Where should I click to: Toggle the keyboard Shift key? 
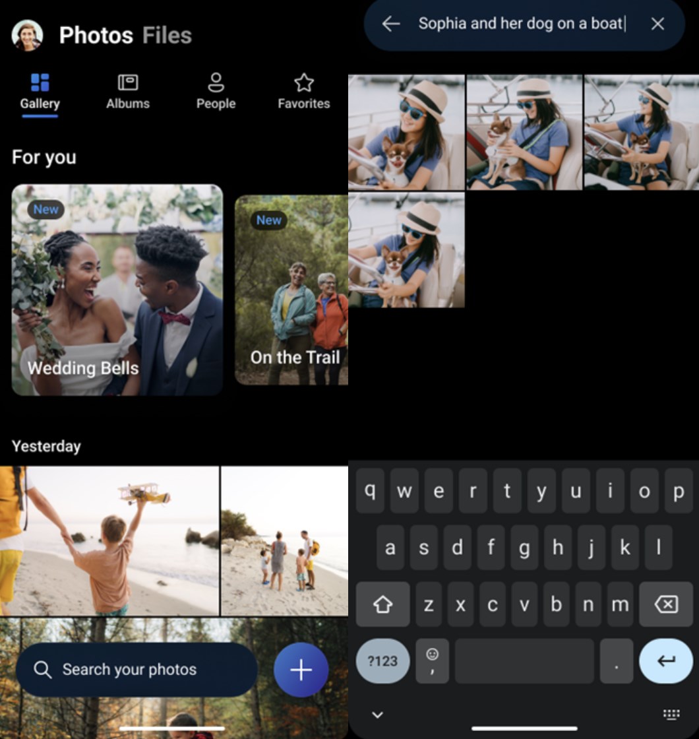pyautogui.click(x=383, y=604)
